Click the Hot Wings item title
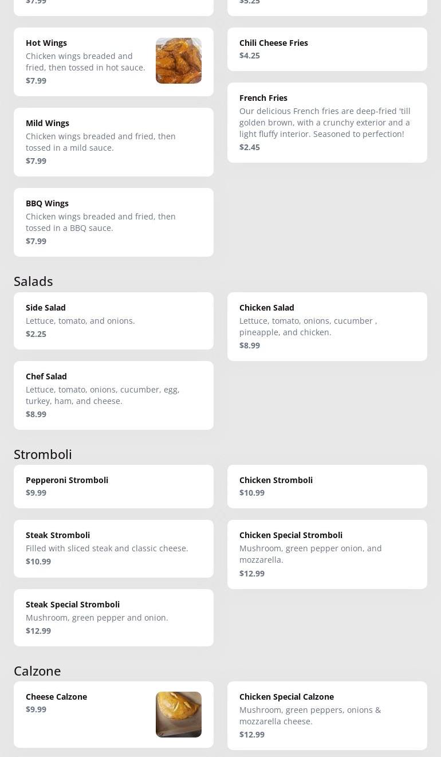The width and height of the screenshot is (441, 757). [46, 43]
